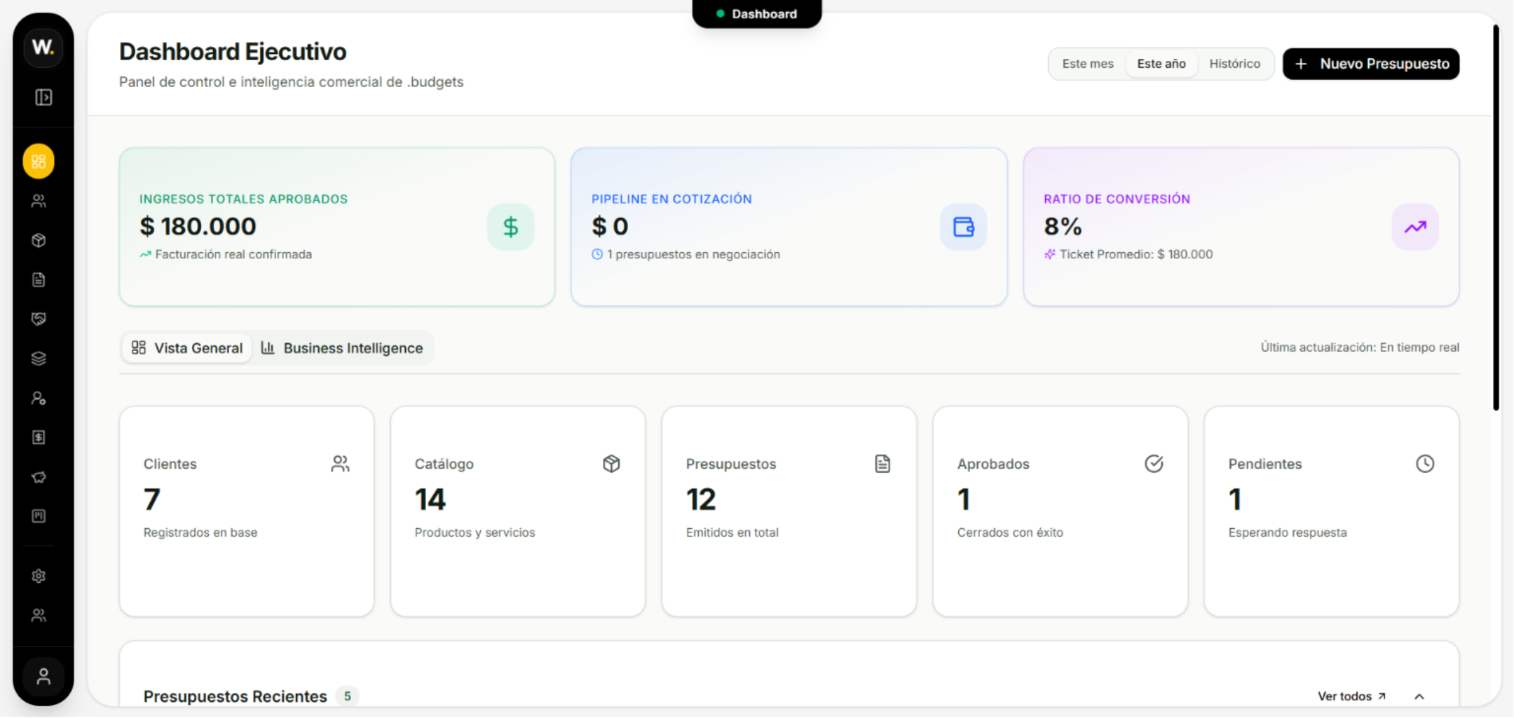The image size is (1514, 718).
Task: Open team users icon below settings gear
Action: click(x=39, y=615)
